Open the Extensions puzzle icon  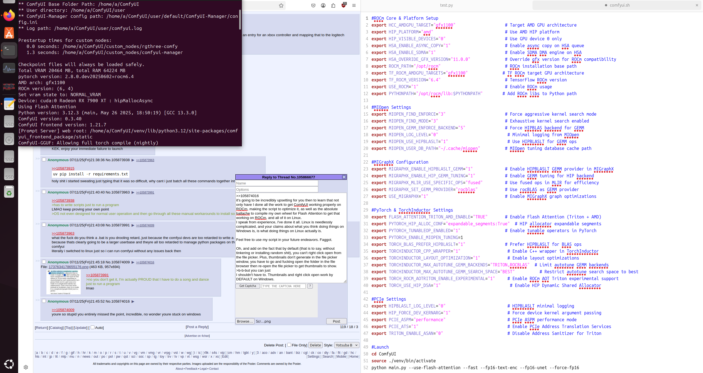[333, 5]
